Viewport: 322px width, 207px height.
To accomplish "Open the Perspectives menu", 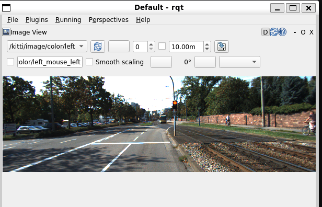I will (108, 20).
